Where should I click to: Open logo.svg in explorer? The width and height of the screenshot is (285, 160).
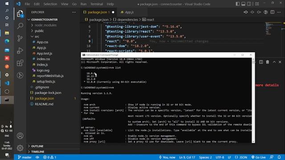coord(43,70)
